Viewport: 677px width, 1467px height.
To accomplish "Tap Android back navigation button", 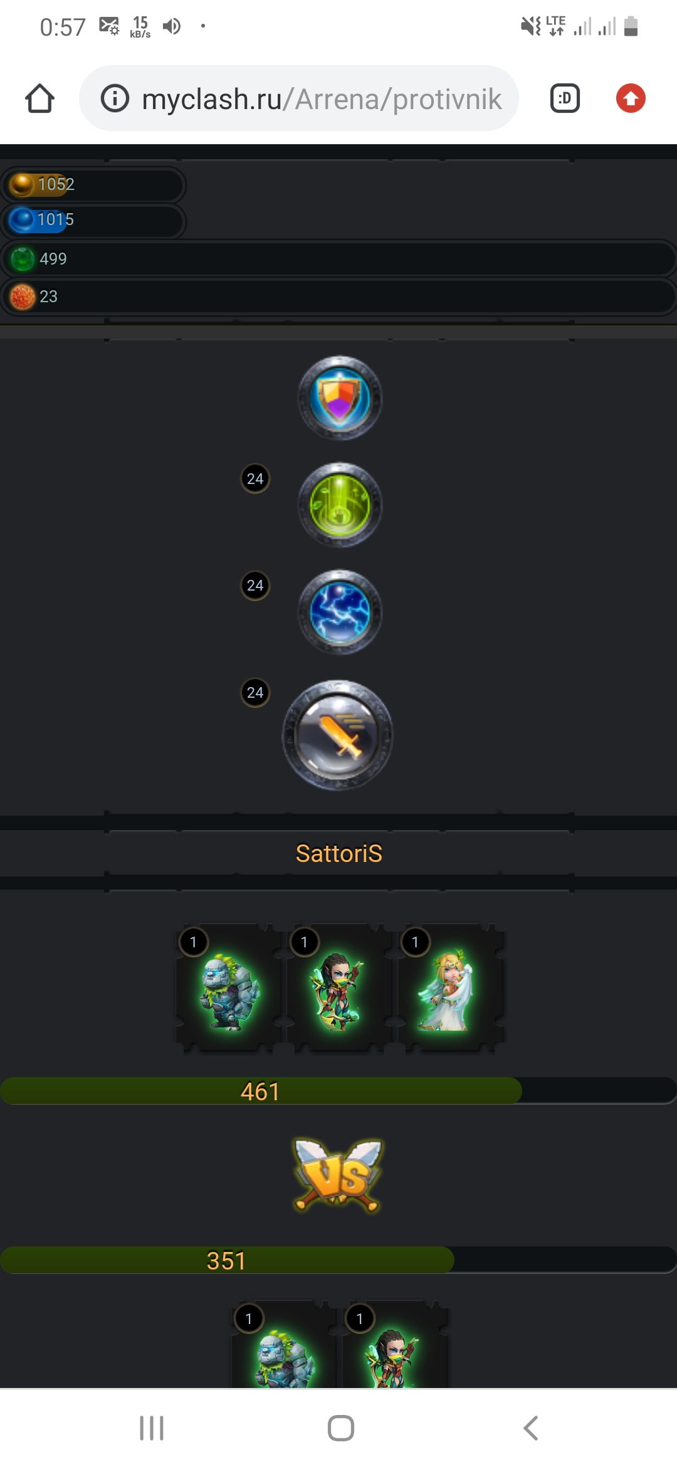I will [530, 1428].
